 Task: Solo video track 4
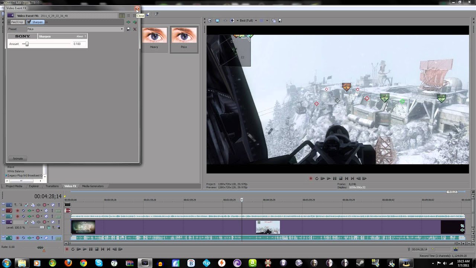(59, 222)
